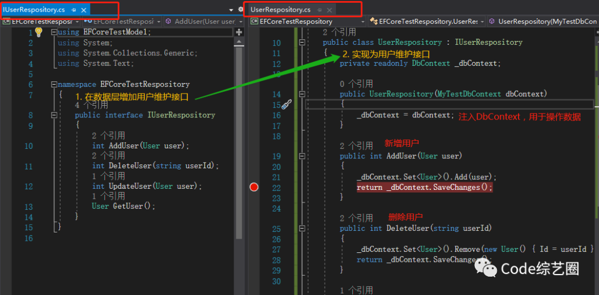Click 'SaveChanges' on the highlighted breakpoint line
The width and height of the screenshot is (599, 295).
tap(456, 188)
